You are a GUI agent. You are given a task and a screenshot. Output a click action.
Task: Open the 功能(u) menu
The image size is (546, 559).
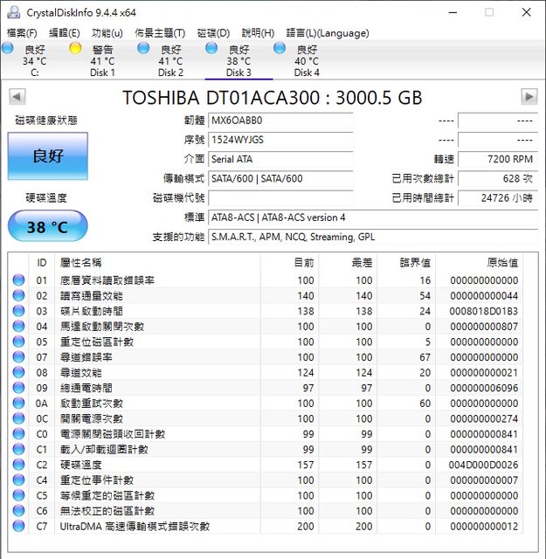(107, 32)
